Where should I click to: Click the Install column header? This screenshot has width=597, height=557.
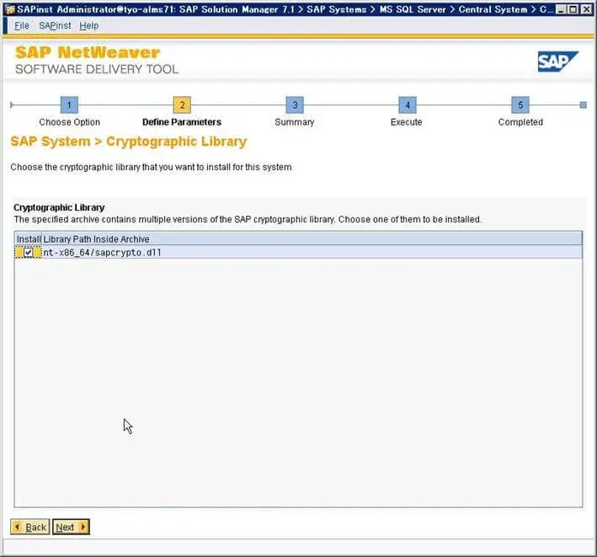click(x=28, y=238)
